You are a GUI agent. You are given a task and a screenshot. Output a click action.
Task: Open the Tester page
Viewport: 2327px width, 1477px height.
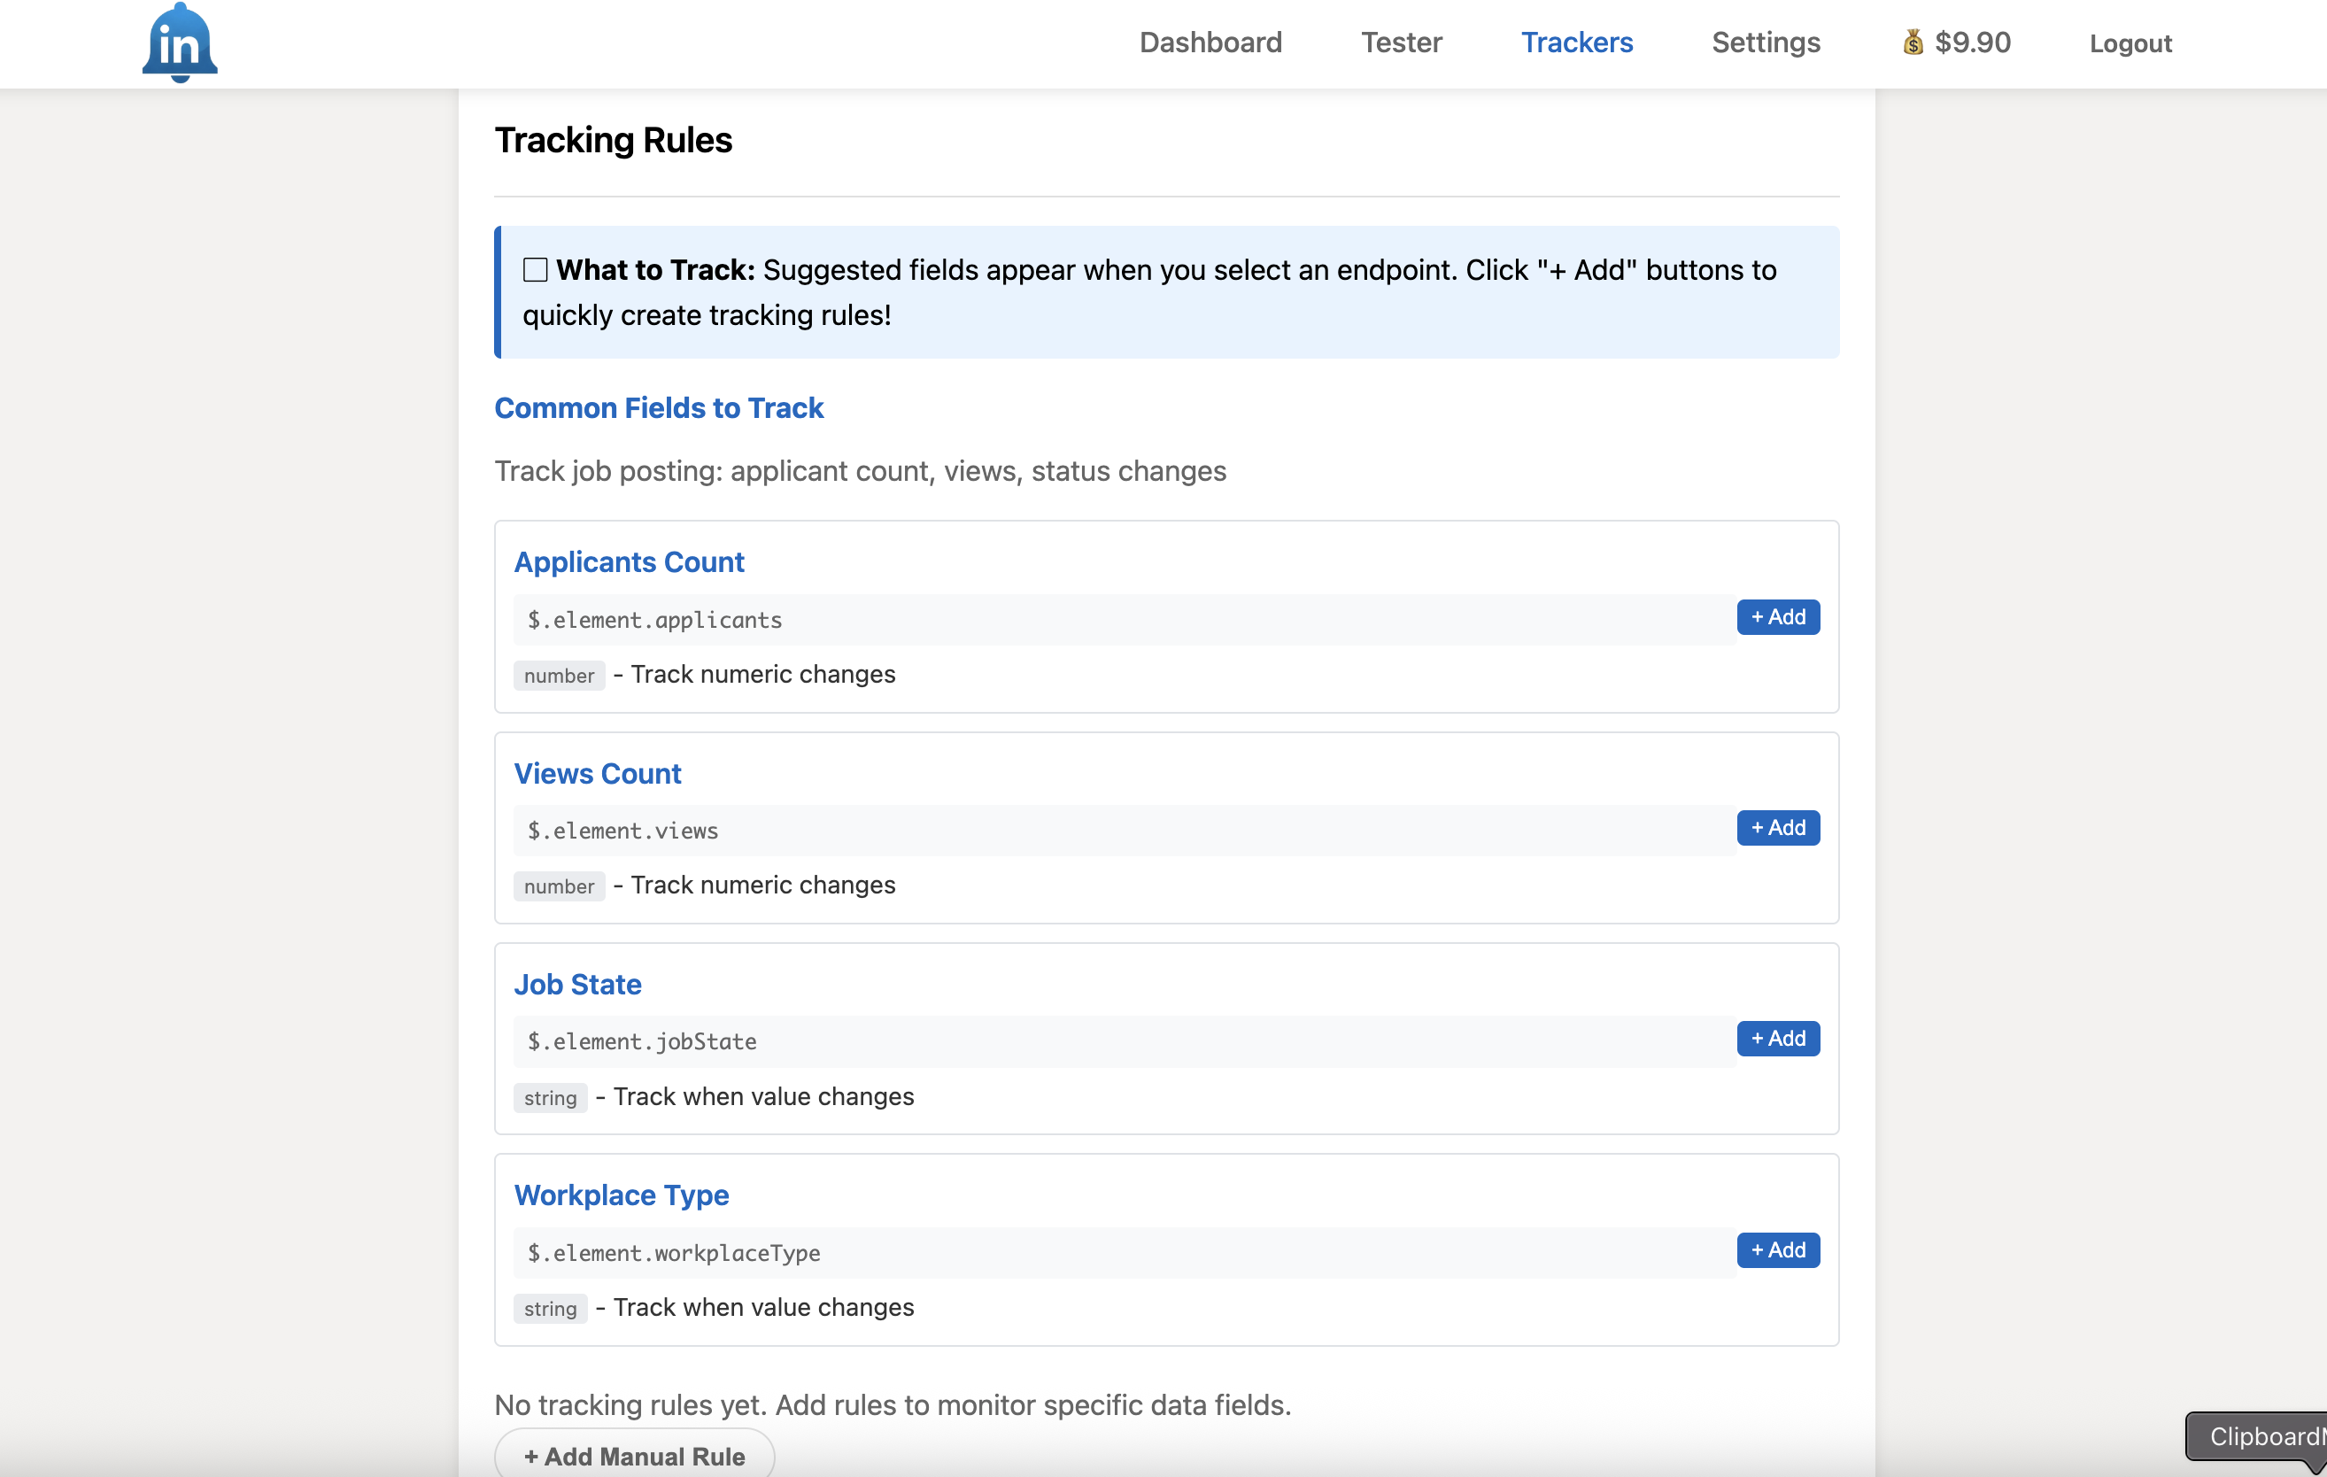pyautogui.click(x=1401, y=43)
